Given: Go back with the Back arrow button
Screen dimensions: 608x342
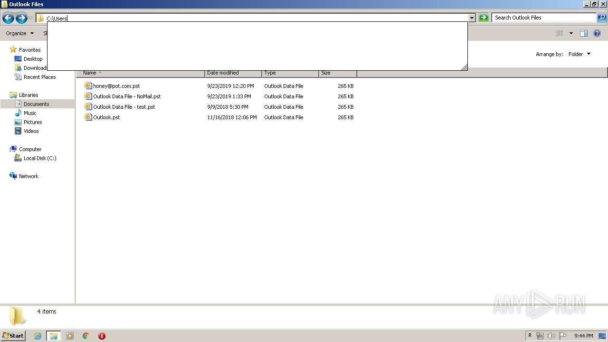Looking at the screenshot, I should [x=8, y=18].
